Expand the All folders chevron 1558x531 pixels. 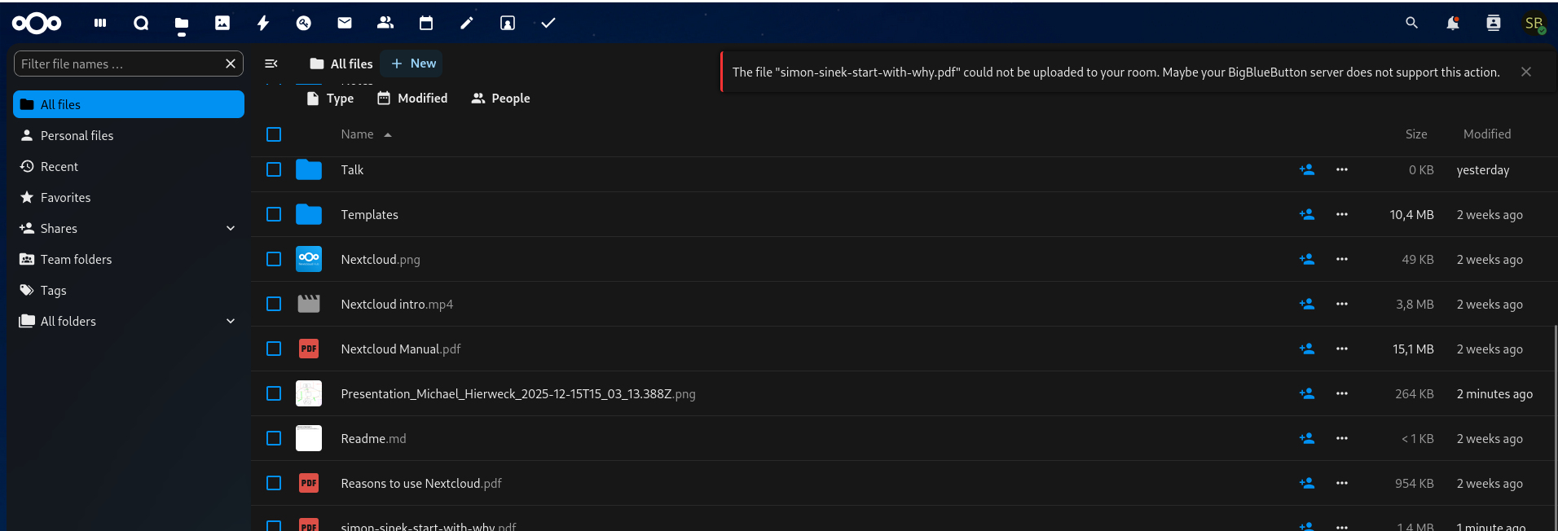pos(231,321)
